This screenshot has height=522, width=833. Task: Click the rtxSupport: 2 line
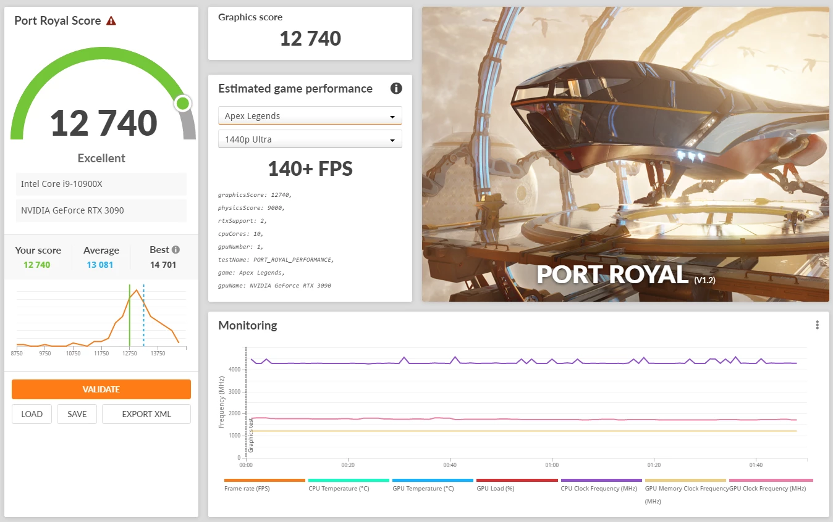pos(242,221)
